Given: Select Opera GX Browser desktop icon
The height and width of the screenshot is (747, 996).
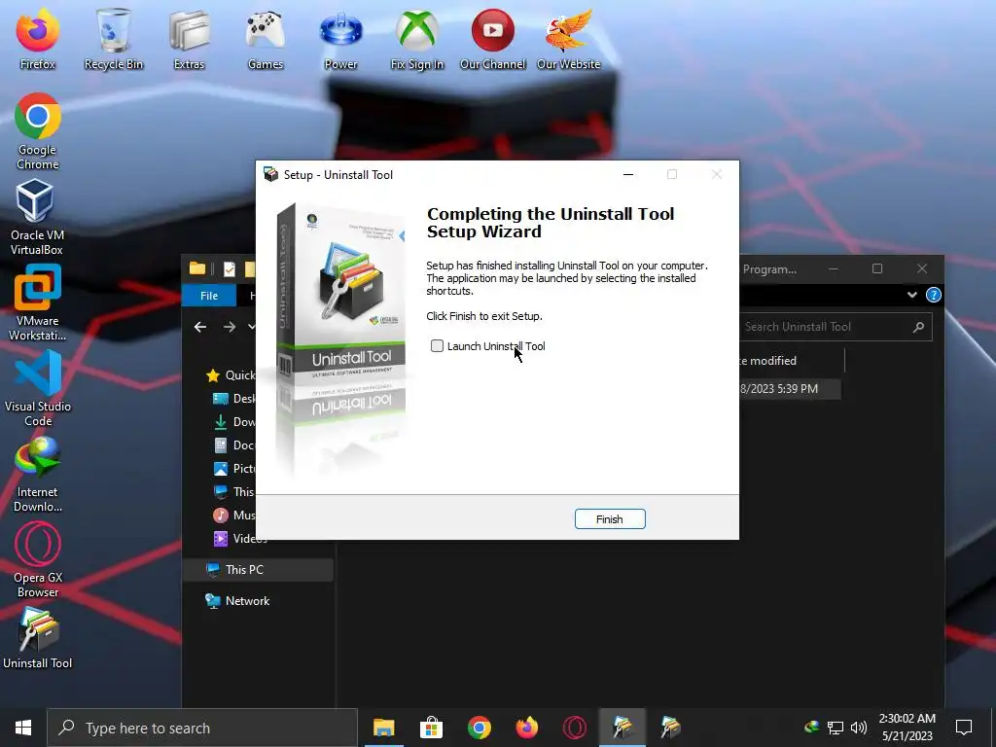Looking at the screenshot, I should (38, 559).
